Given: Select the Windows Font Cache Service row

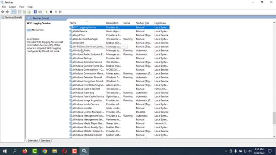Looking at the screenshot, I should click(x=119, y=96).
